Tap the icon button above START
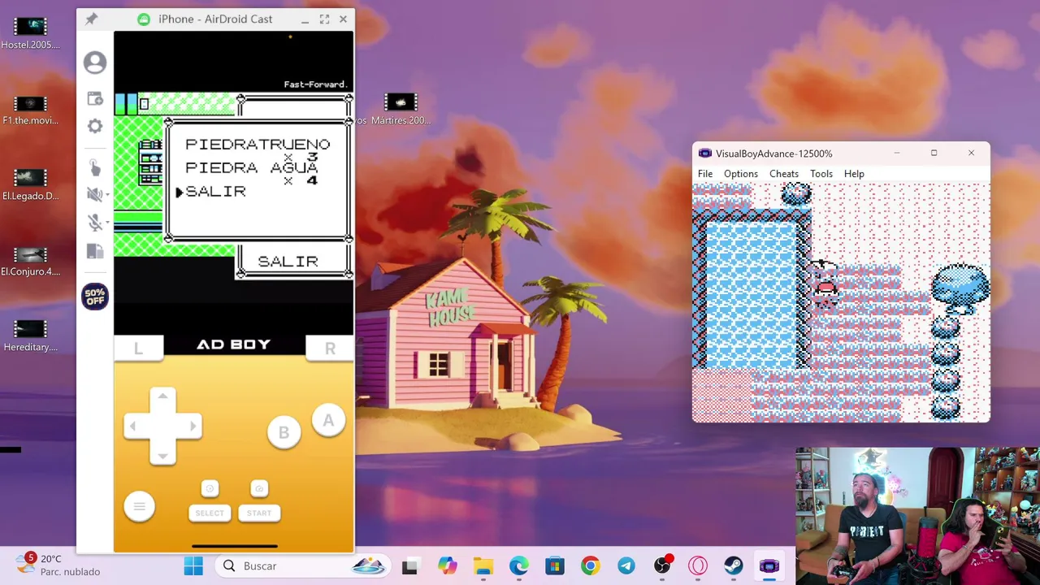This screenshot has height=585, width=1040. (259, 488)
